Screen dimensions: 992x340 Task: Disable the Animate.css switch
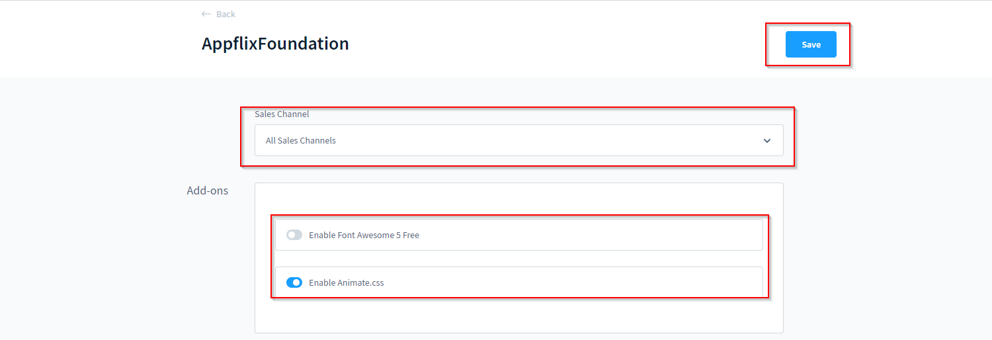pos(294,282)
